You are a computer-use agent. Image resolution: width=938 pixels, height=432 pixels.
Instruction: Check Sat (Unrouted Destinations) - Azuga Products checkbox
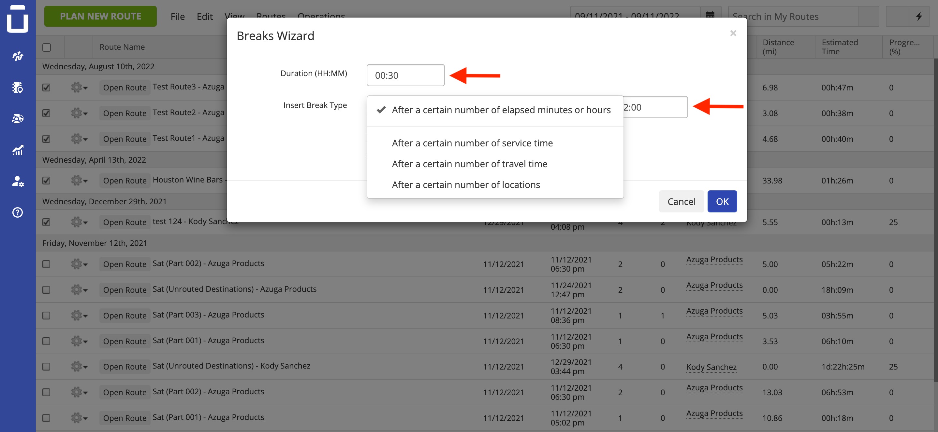[x=46, y=290]
